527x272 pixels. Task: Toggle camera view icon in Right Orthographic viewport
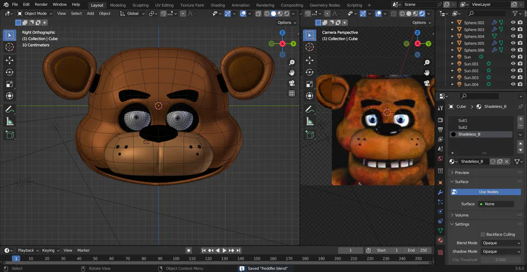coord(292,83)
